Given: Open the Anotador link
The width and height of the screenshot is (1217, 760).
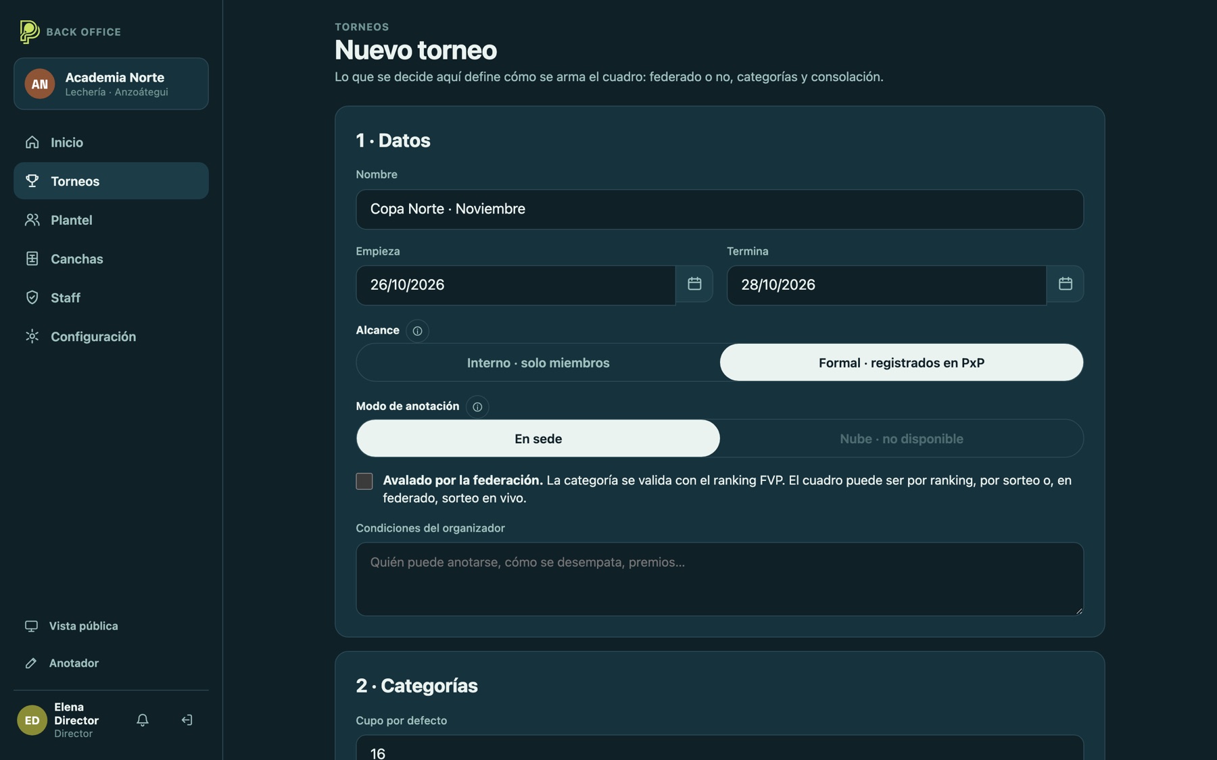Looking at the screenshot, I should click(111, 663).
